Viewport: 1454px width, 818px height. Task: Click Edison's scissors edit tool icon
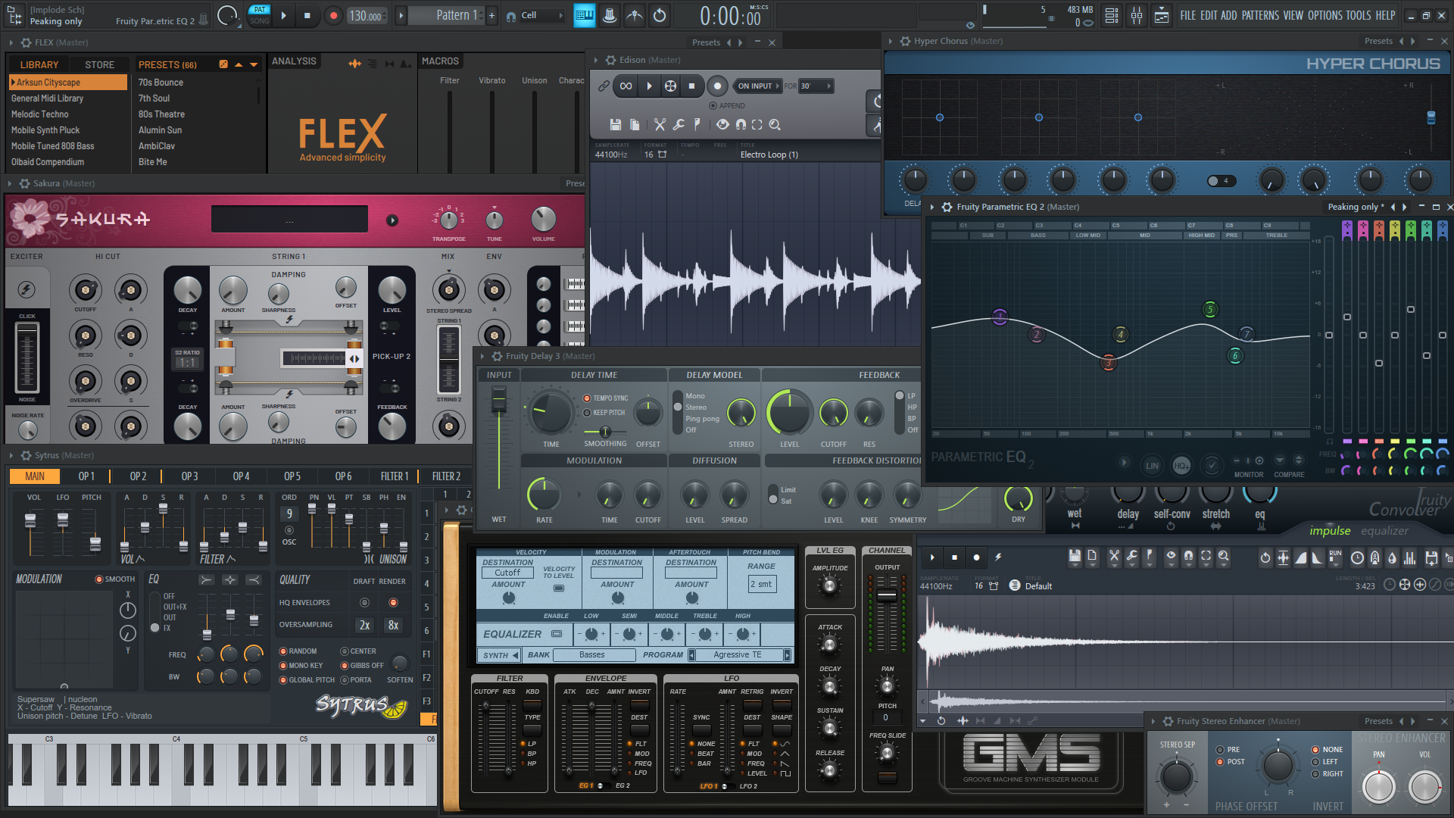coord(660,124)
